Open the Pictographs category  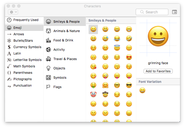[x=24, y=79]
